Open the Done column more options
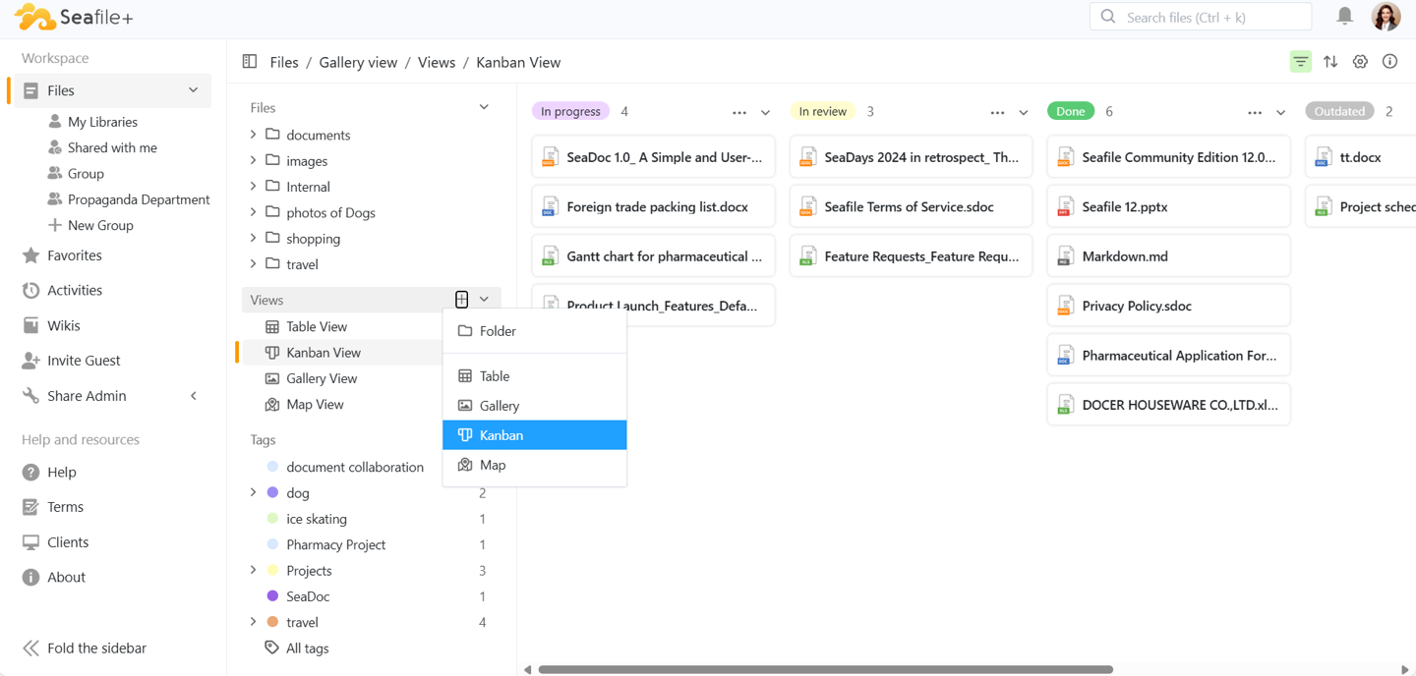 pos(1255,112)
